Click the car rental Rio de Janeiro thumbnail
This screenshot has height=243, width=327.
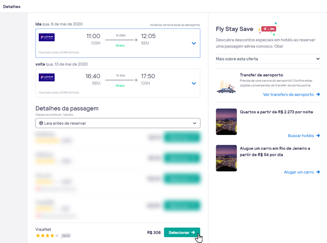click(x=226, y=158)
